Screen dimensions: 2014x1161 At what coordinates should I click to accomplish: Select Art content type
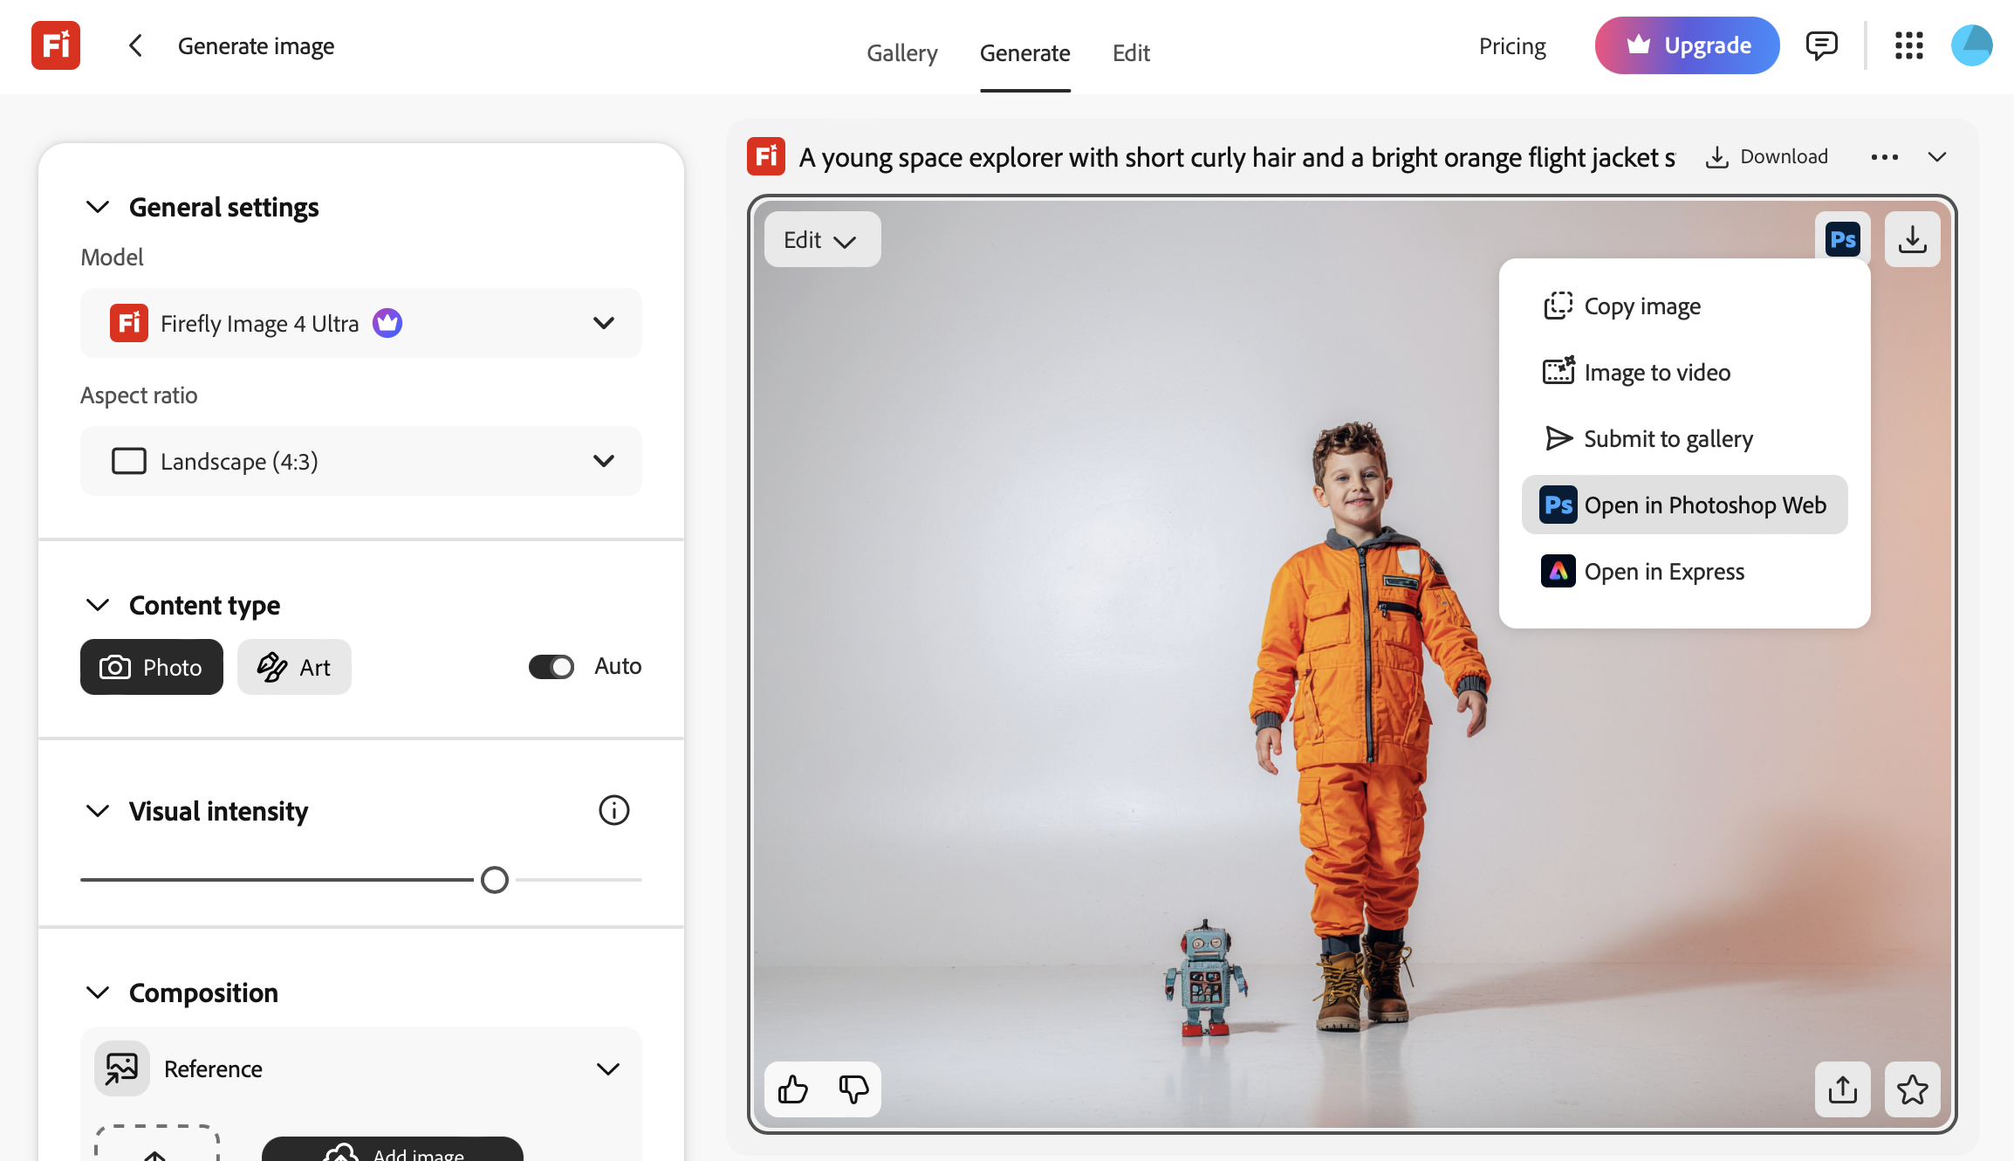coord(294,667)
